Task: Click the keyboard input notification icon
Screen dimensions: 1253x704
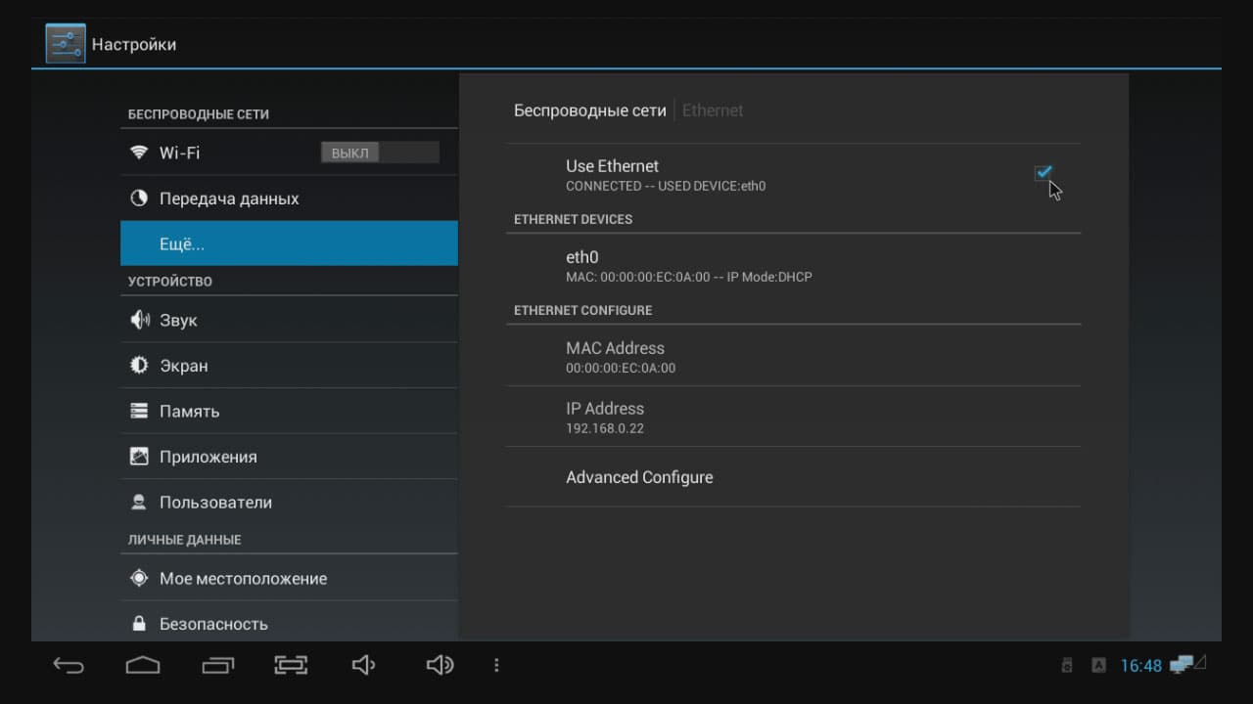Action: [1098, 665]
